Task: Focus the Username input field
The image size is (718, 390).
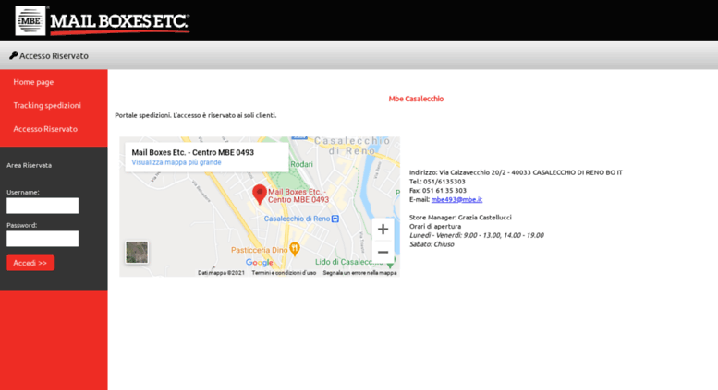Action: coord(43,206)
